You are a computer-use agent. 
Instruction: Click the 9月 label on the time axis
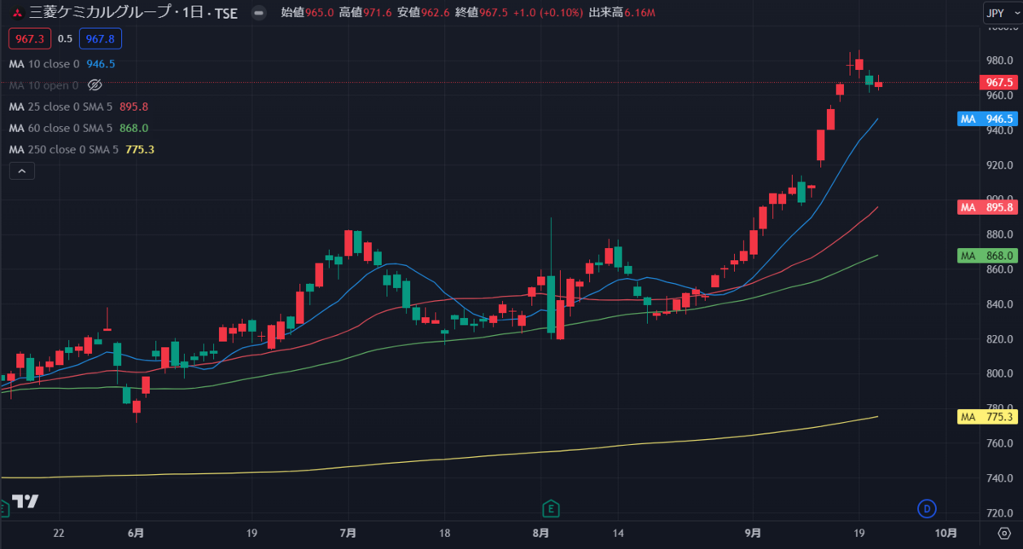[x=754, y=534]
